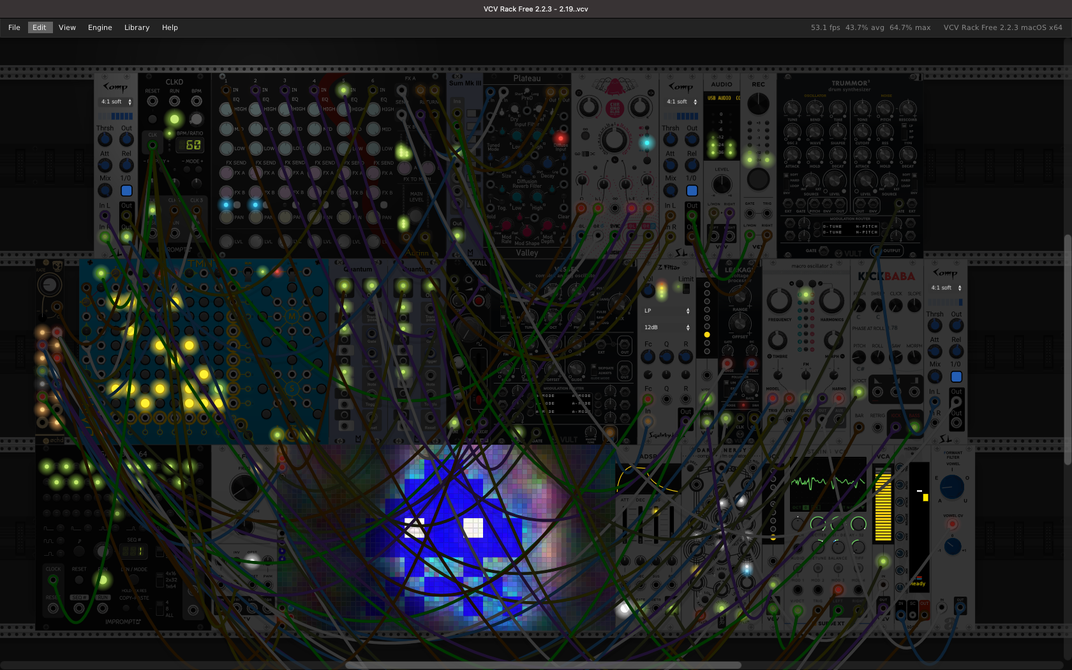
Task: Click the REC TRIG input jack
Action: [767, 214]
